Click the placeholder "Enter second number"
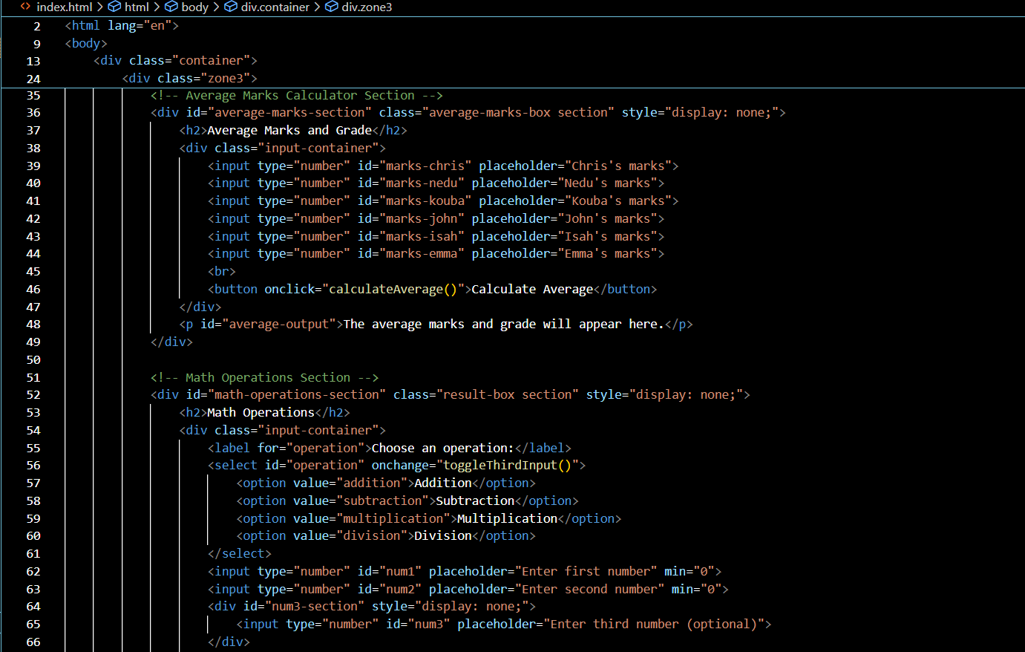The height and width of the screenshot is (652, 1025). pos(589,590)
